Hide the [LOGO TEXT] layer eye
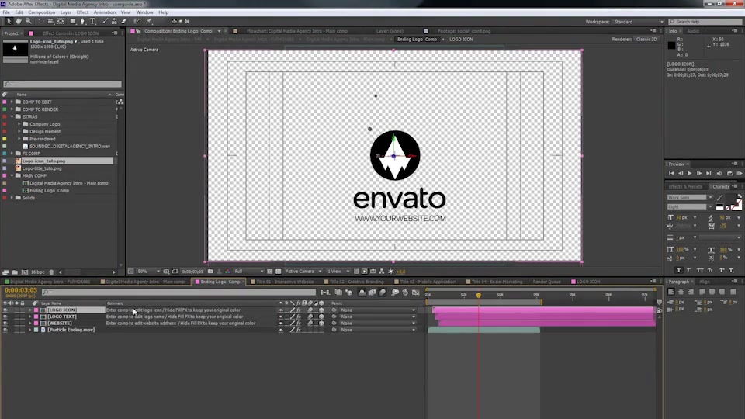Image resolution: width=745 pixels, height=419 pixels. click(x=5, y=317)
